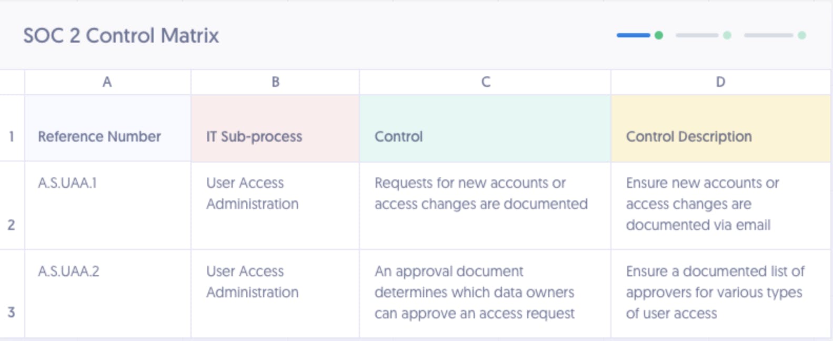Select row 3 header
The height and width of the screenshot is (341, 833).
12,294
